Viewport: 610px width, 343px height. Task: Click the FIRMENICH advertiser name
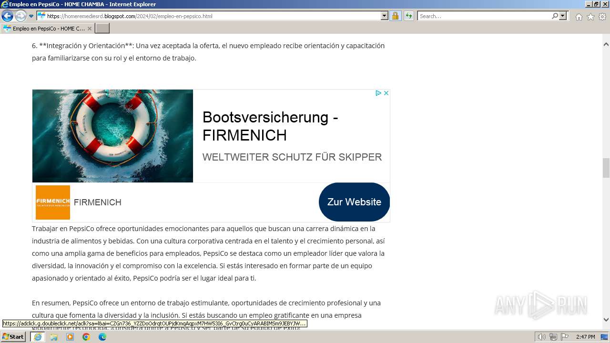point(98,202)
